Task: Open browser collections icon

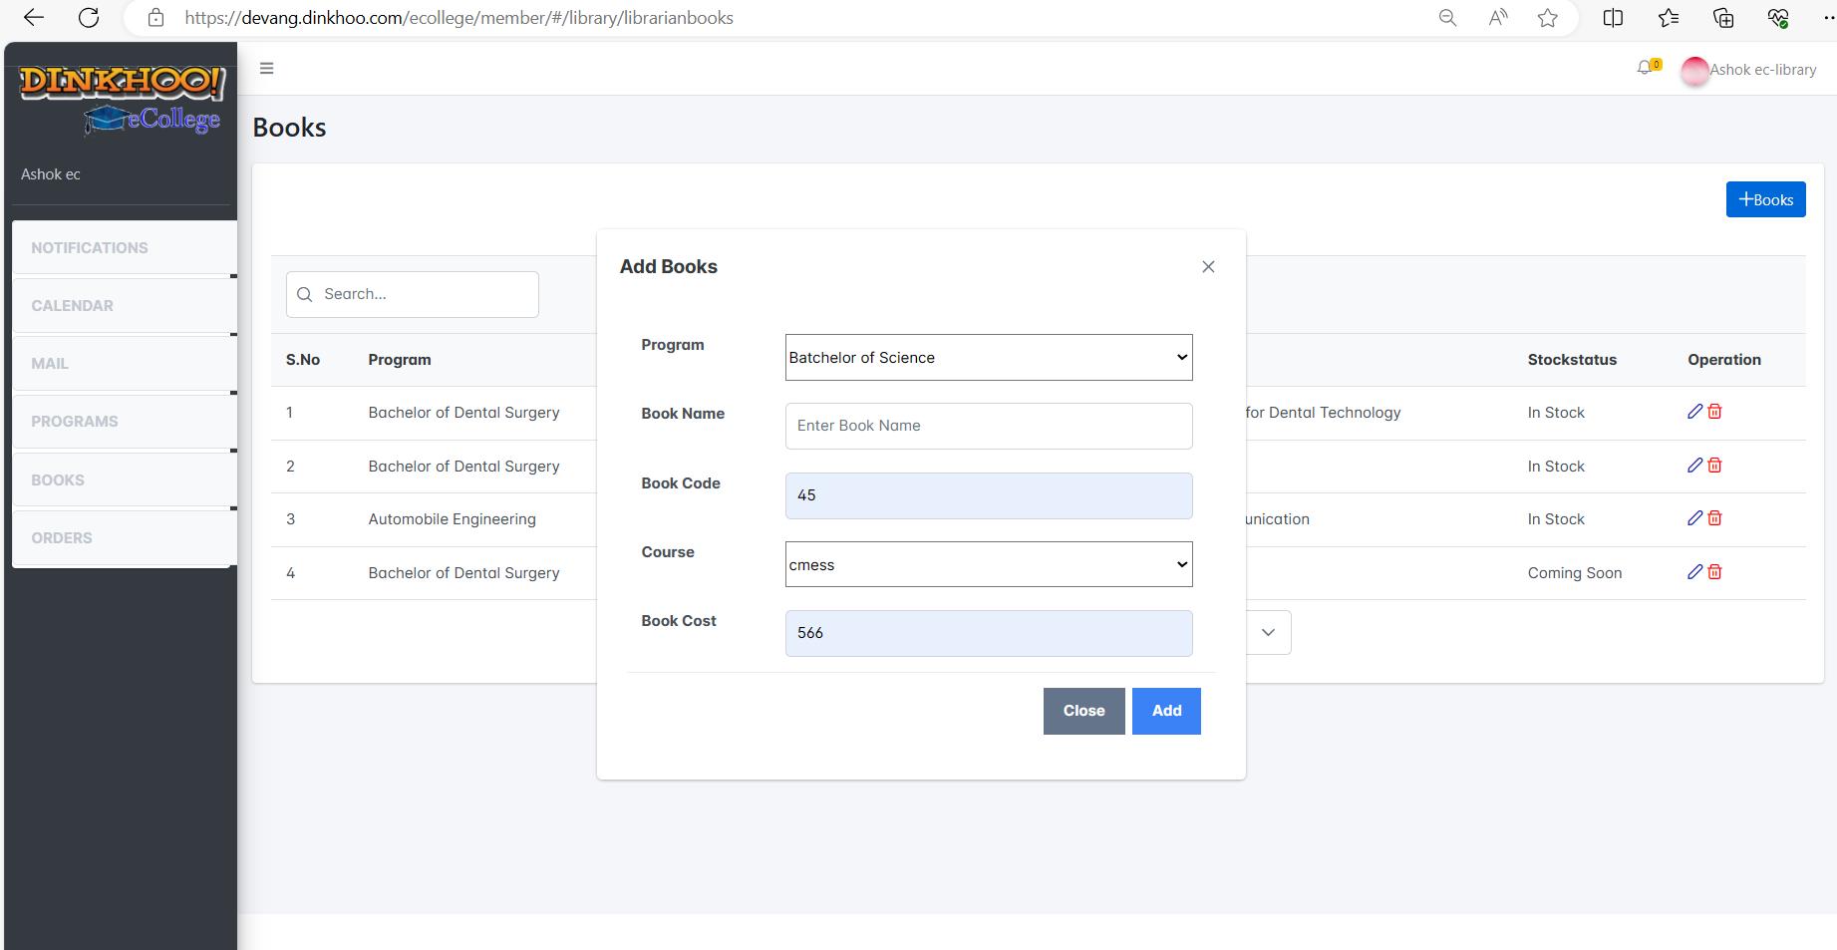Action: click(1723, 18)
